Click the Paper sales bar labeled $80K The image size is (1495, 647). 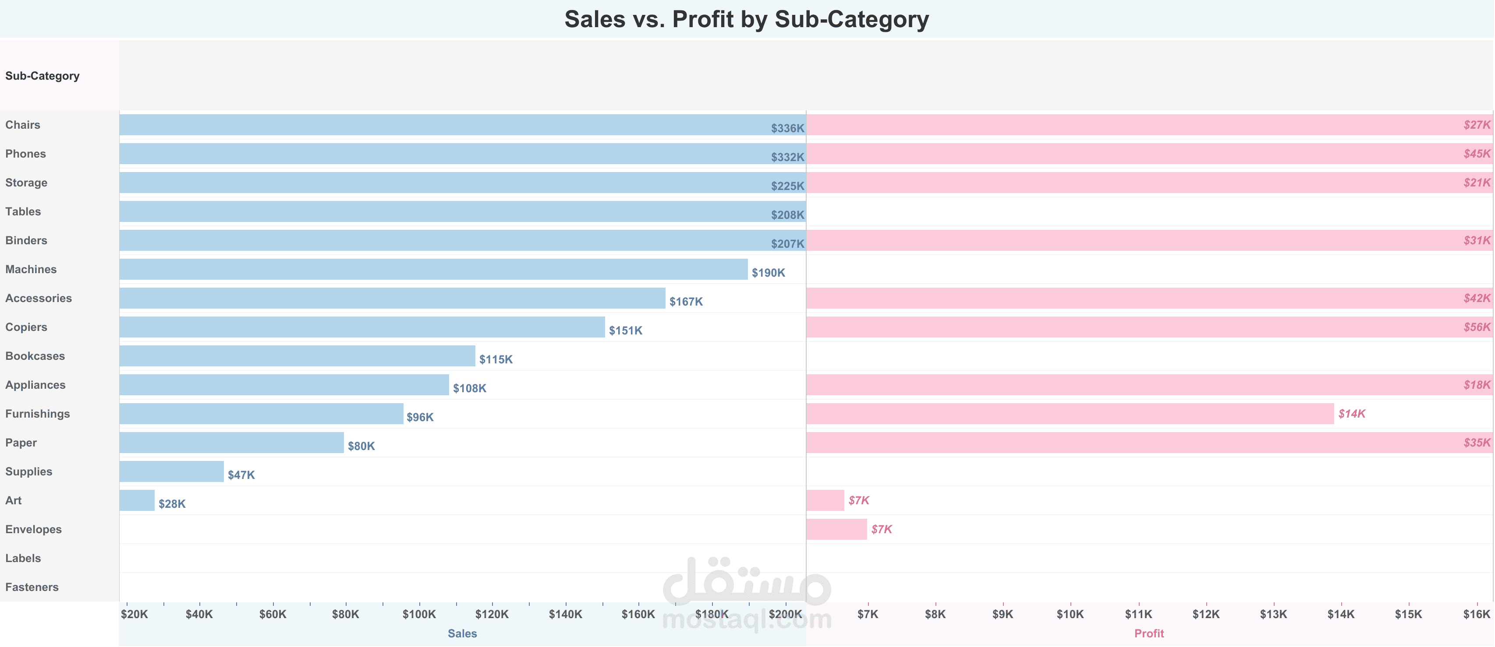tap(231, 443)
